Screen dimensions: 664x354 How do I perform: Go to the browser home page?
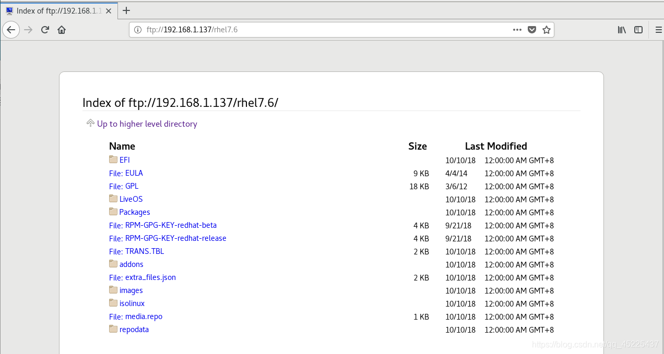(62, 30)
